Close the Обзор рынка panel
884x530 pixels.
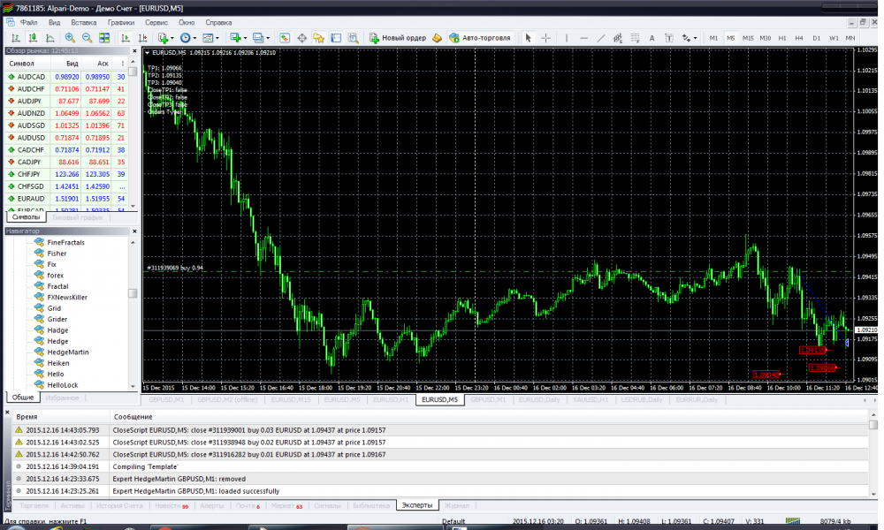pos(134,50)
